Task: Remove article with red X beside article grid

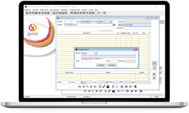Action: click(155, 68)
